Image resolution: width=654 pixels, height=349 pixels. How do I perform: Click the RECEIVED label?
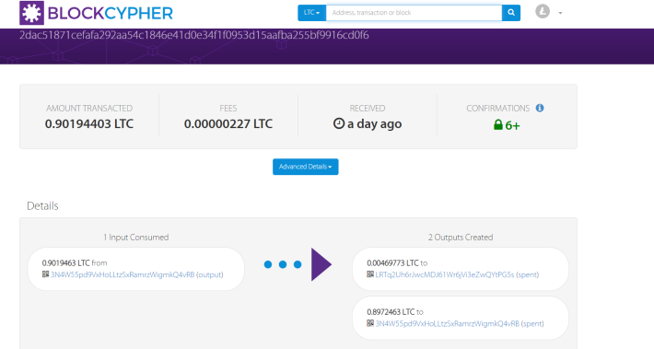(368, 109)
